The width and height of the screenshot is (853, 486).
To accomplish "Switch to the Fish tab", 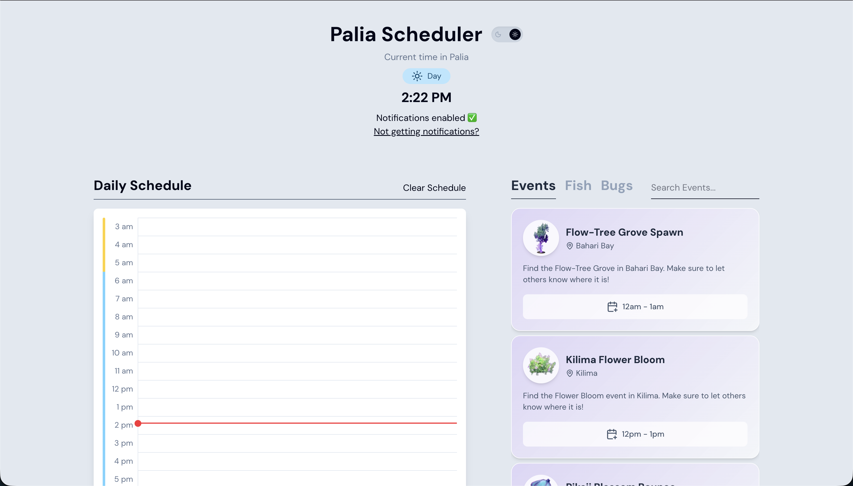I will (578, 185).
